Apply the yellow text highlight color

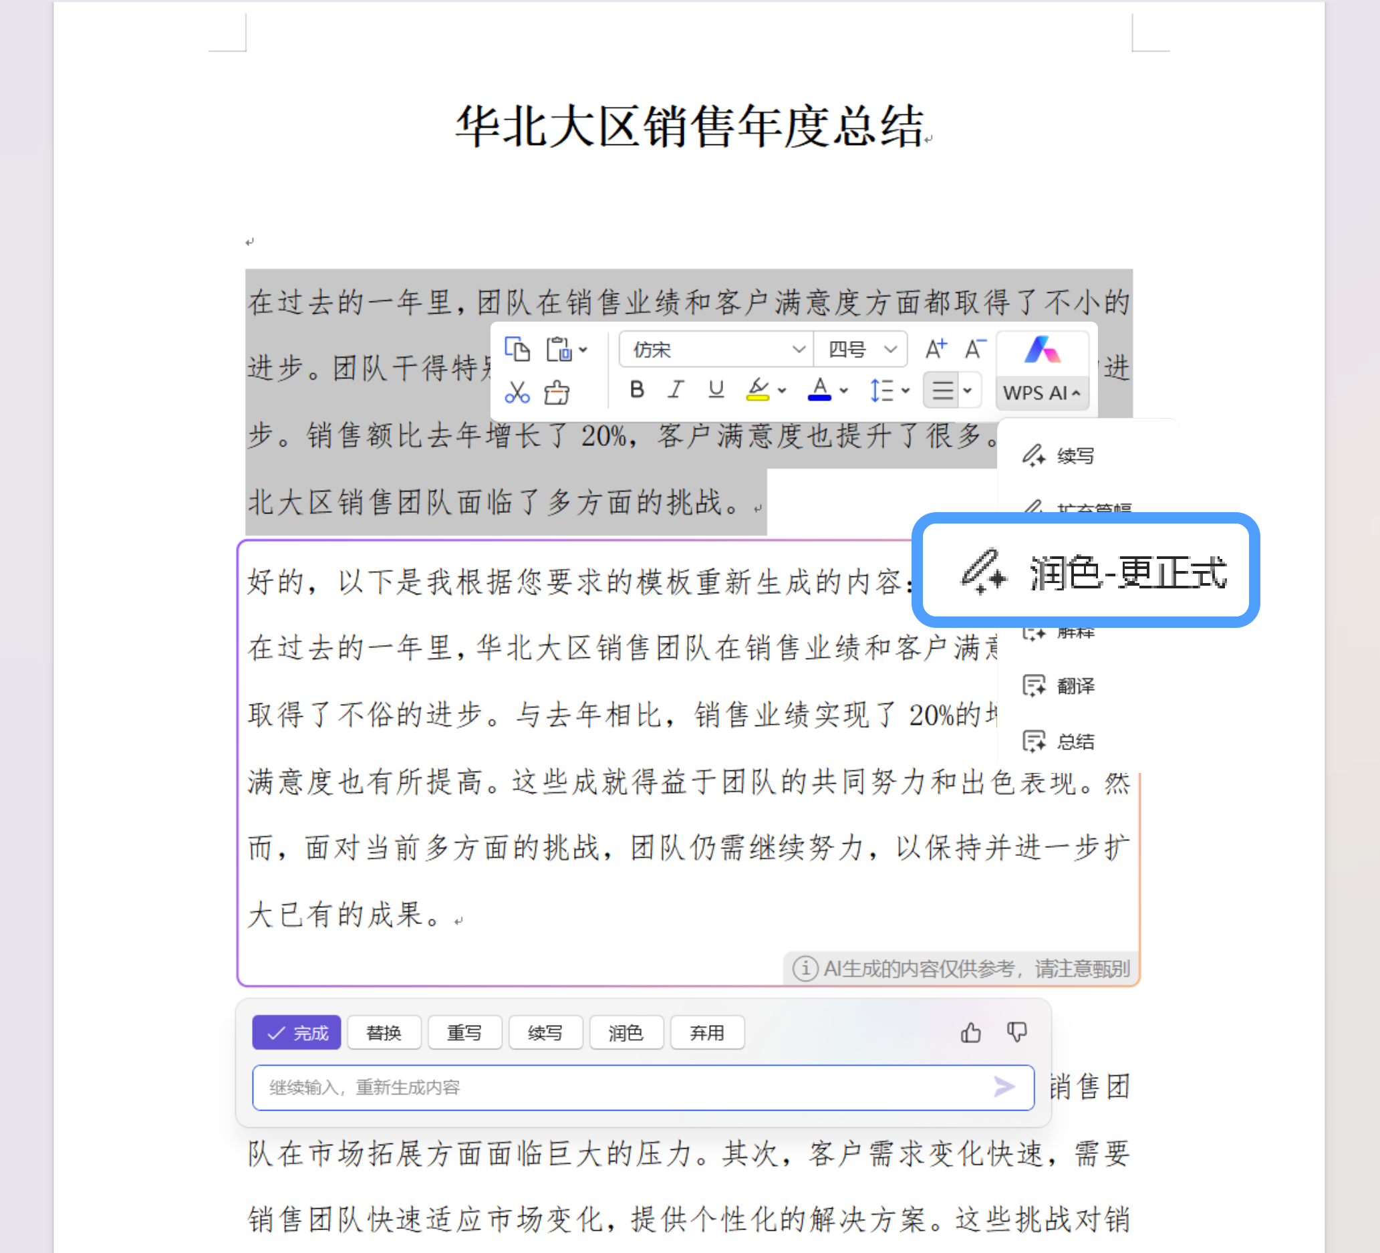click(758, 390)
